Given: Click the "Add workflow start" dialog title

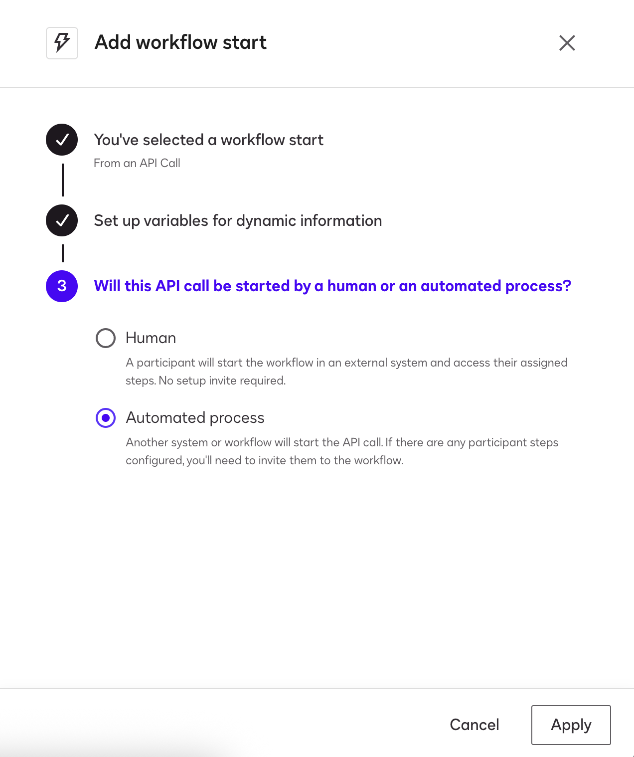Looking at the screenshot, I should pos(180,42).
